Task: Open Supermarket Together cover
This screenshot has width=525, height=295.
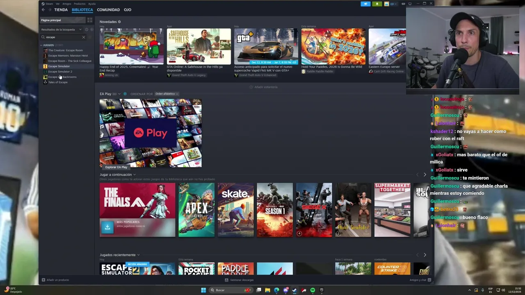Action: [x=392, y=210]
